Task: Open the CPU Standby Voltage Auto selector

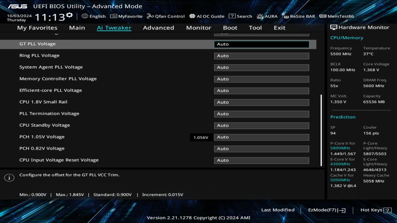Action: coord(261,125)
